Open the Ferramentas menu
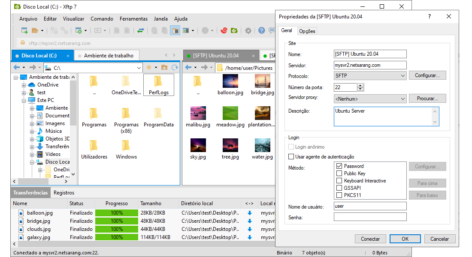Viewport: 472px width, 257px height. click(x=133, y=19)
